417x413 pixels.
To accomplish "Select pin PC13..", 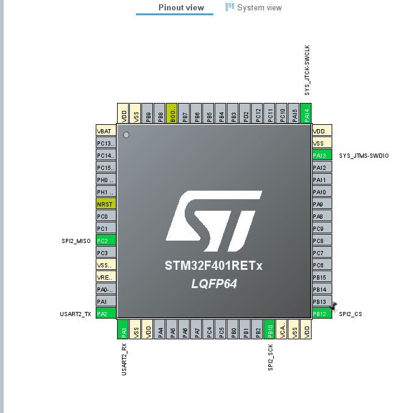I will click(x=106, y=143).
